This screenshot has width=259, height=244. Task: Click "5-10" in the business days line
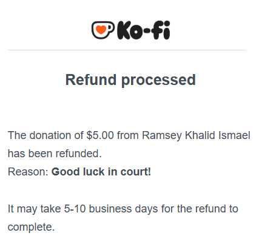[x=75, y=209]
